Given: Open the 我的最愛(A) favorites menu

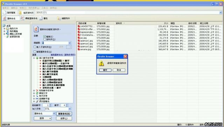Looking at the screenshot, I should point(34,8).
